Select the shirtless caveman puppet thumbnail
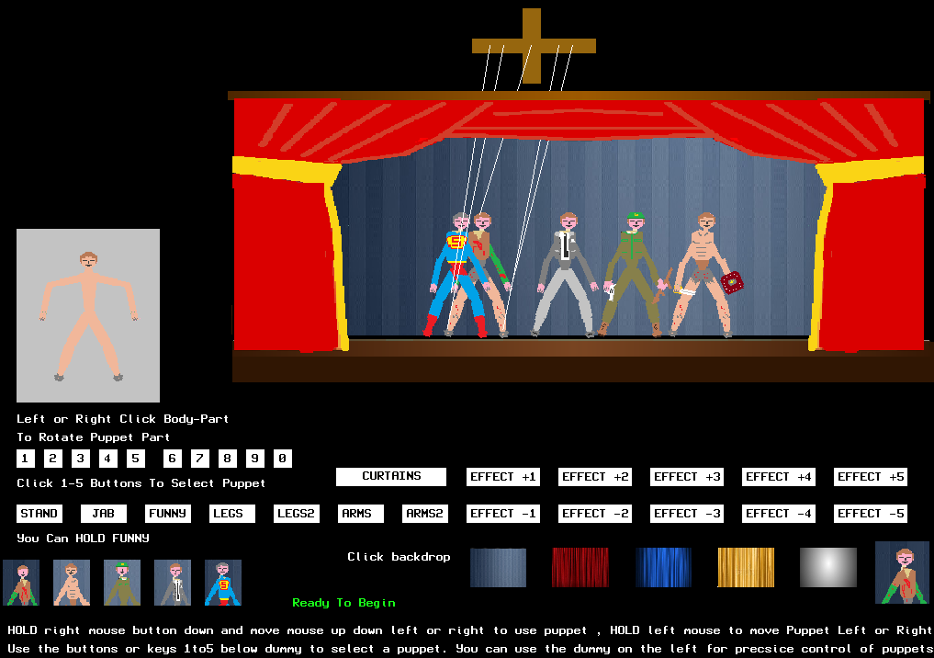The width and height of the screenshot is (934, 658). click(x=72, y=583)
